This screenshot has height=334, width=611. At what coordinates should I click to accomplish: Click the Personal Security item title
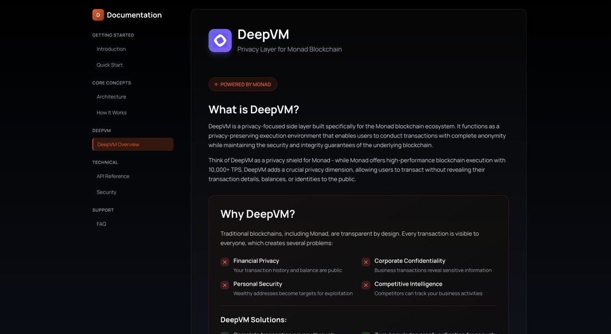(x=257, y=284)
